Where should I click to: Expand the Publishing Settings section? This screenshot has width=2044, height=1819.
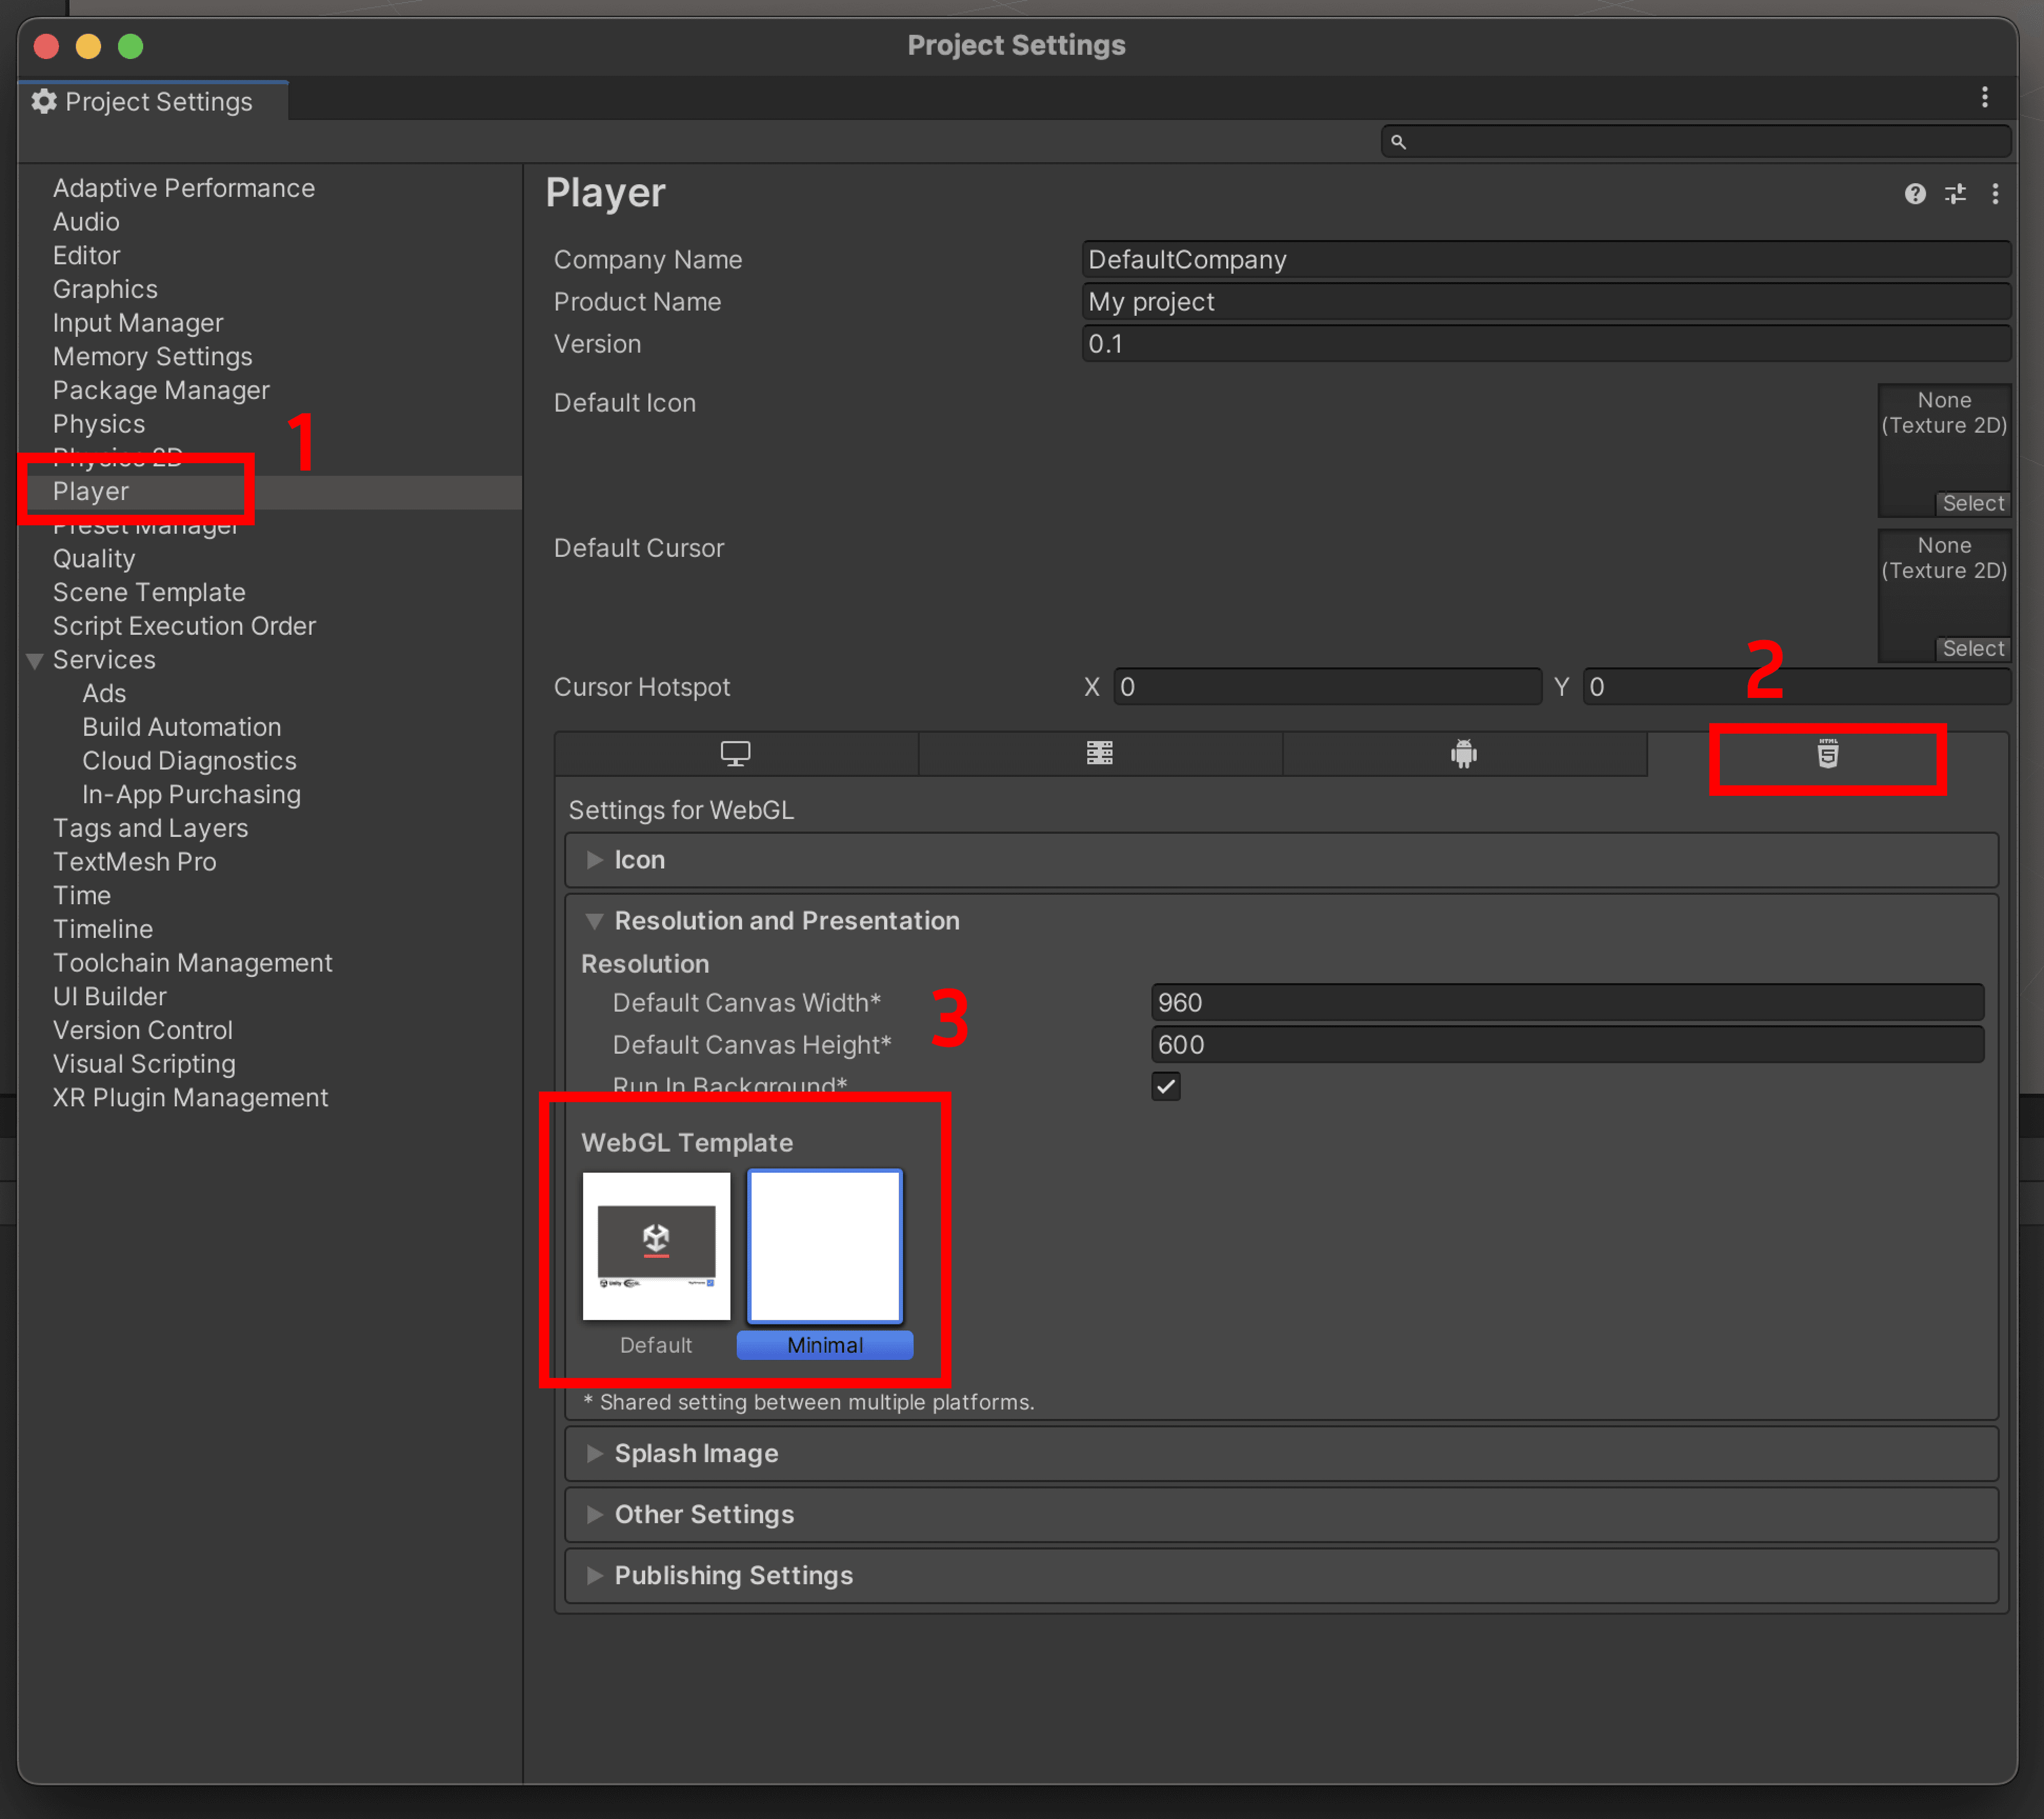coord(1281,1576)
